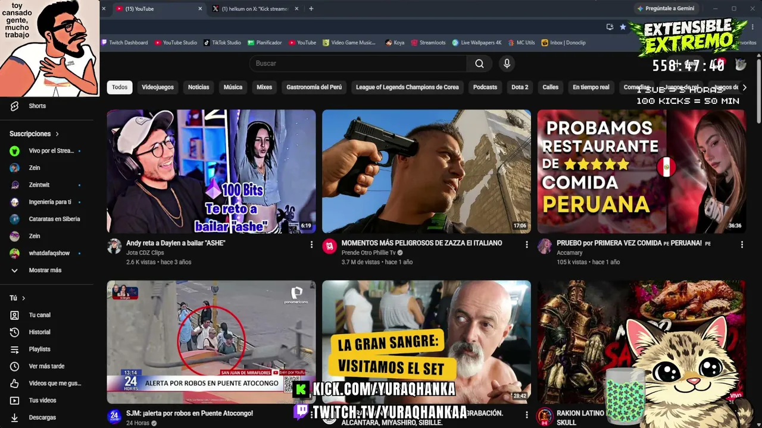Screen dimensions: 762x428
Task: Open Accamary channel avatar
Action: pos(545,247)
